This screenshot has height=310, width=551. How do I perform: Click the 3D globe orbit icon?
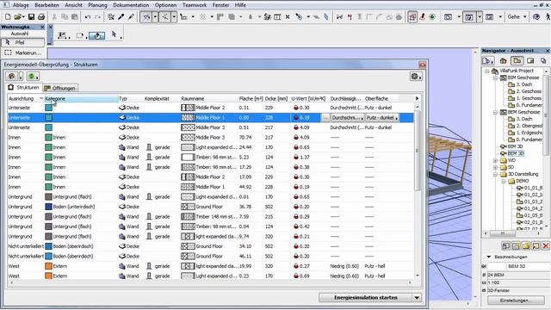pyautogui.click(x=536, y=16)
